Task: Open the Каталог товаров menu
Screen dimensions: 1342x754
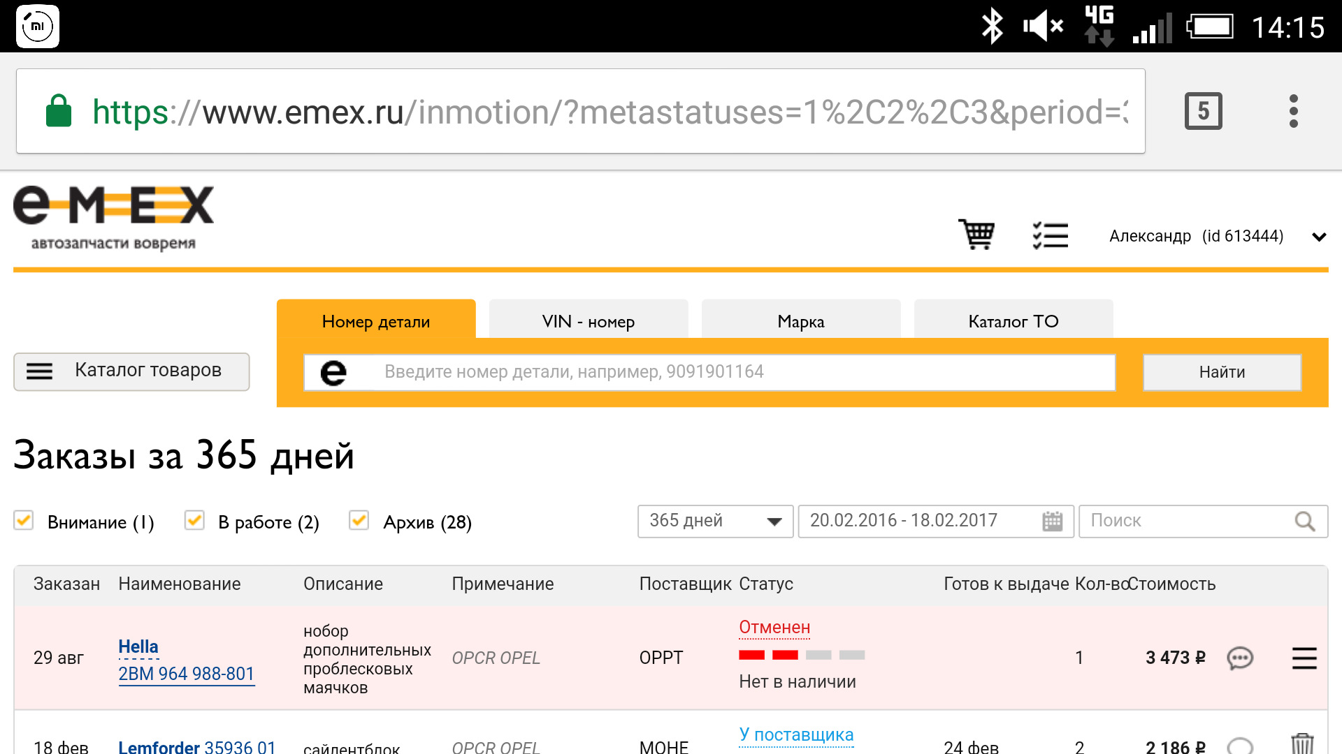Action: tap(131, 371)
